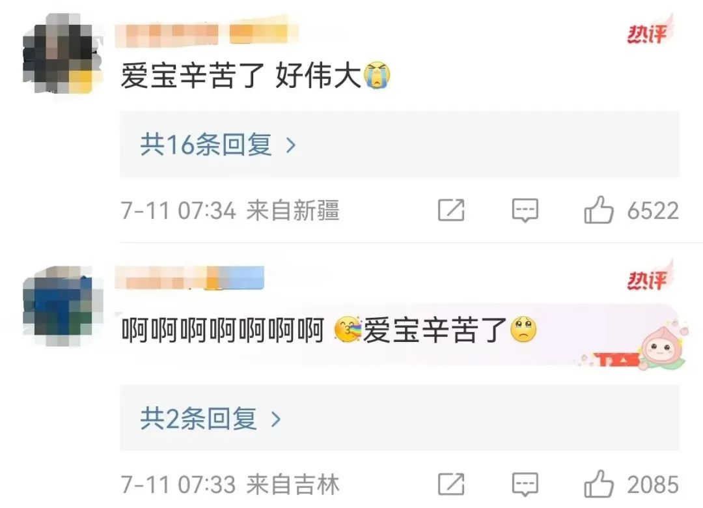Select the comment starting with 啊啊啊啊啊啊啊
This screenshot has height=508, width=703.
329,330
